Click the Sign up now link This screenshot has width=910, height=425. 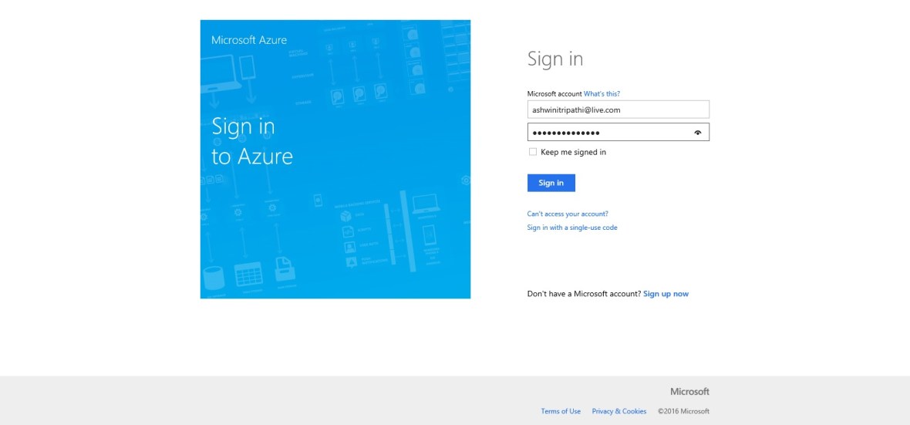[x=666, y=294]
